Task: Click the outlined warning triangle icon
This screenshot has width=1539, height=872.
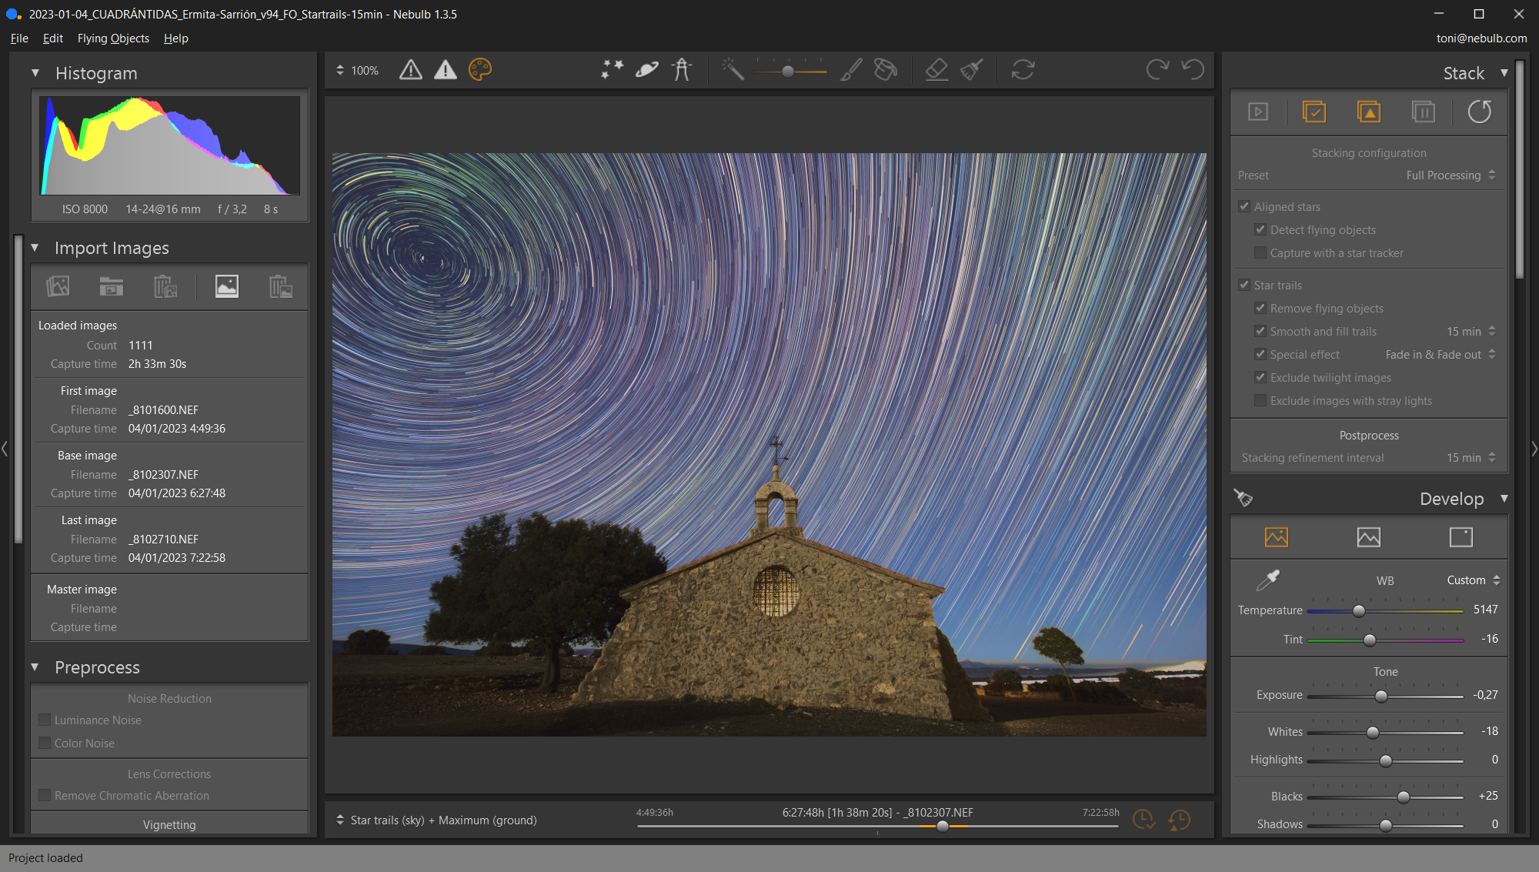Action: coord(411,70)
